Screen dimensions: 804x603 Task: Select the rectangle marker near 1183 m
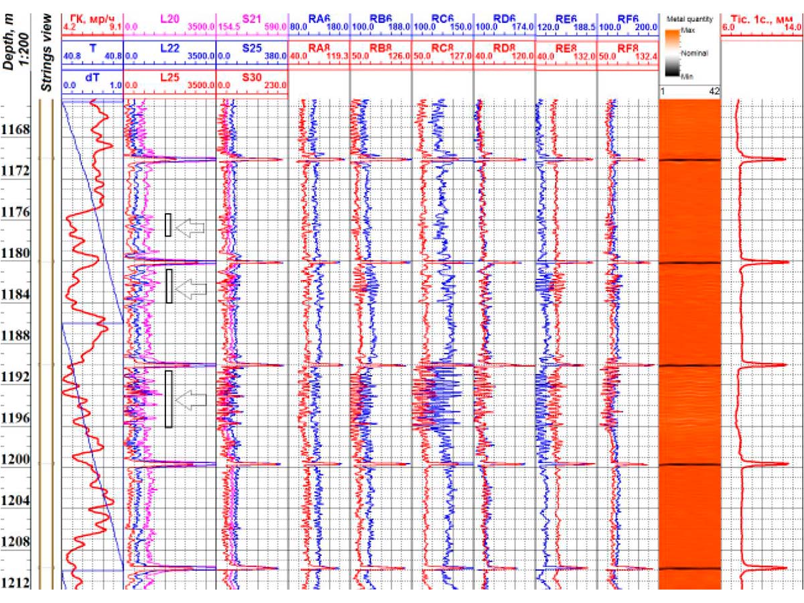pos(169,286)
